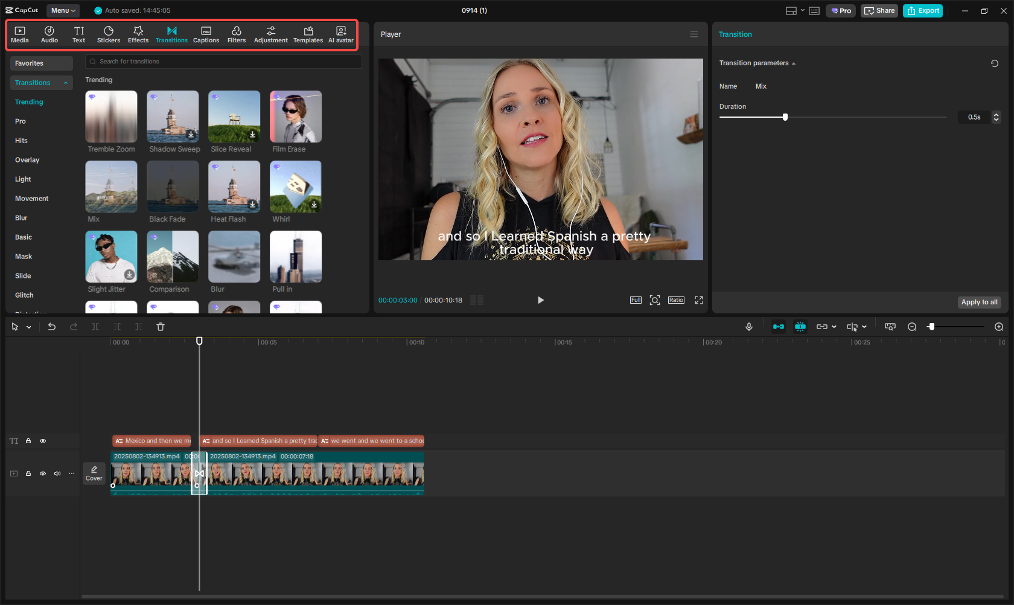Open the Media panel
The image size is (1014, 605).
[20, 33]
